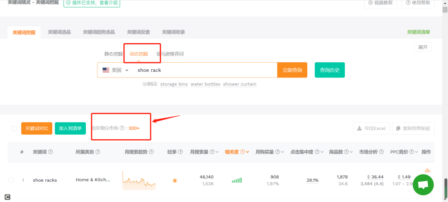Click the 关键词对比 compare button
Viewport: 448px width, 202px height.
pos(37,129)
